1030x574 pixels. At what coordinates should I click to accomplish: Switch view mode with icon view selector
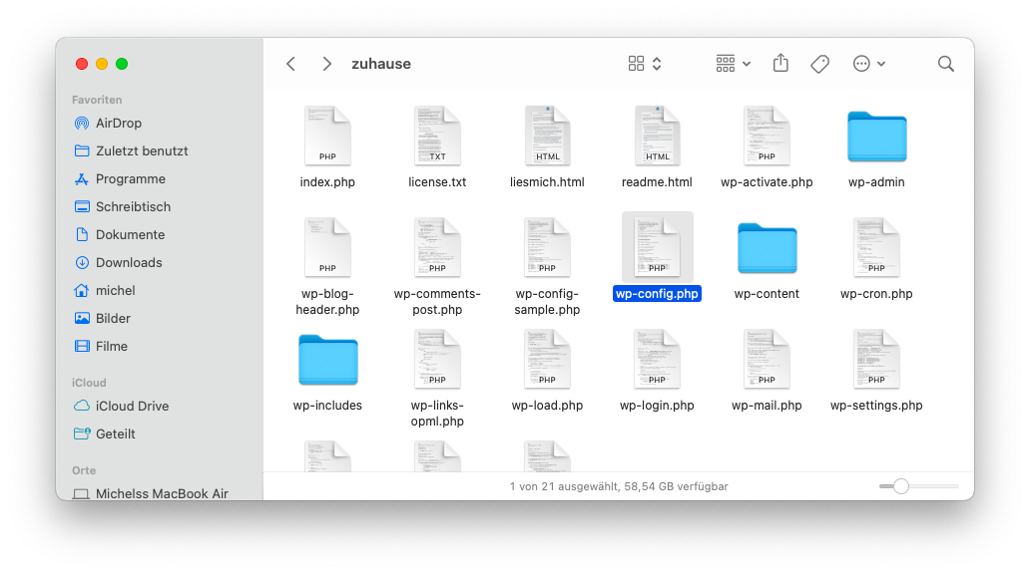(645, 64)
